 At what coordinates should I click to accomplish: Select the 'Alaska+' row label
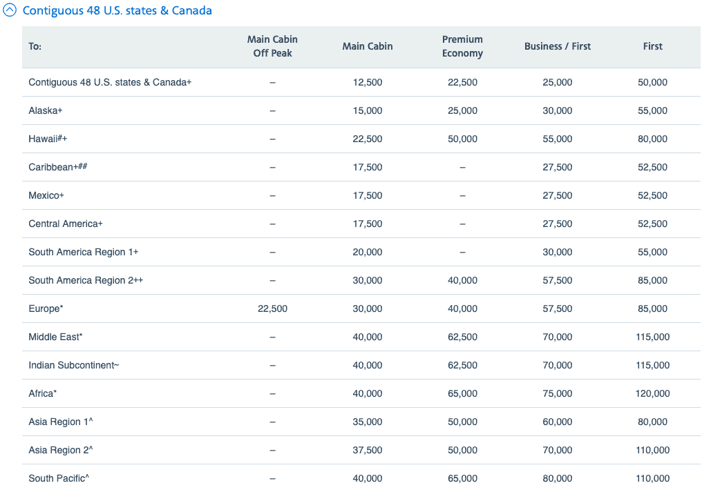(45, 110)
